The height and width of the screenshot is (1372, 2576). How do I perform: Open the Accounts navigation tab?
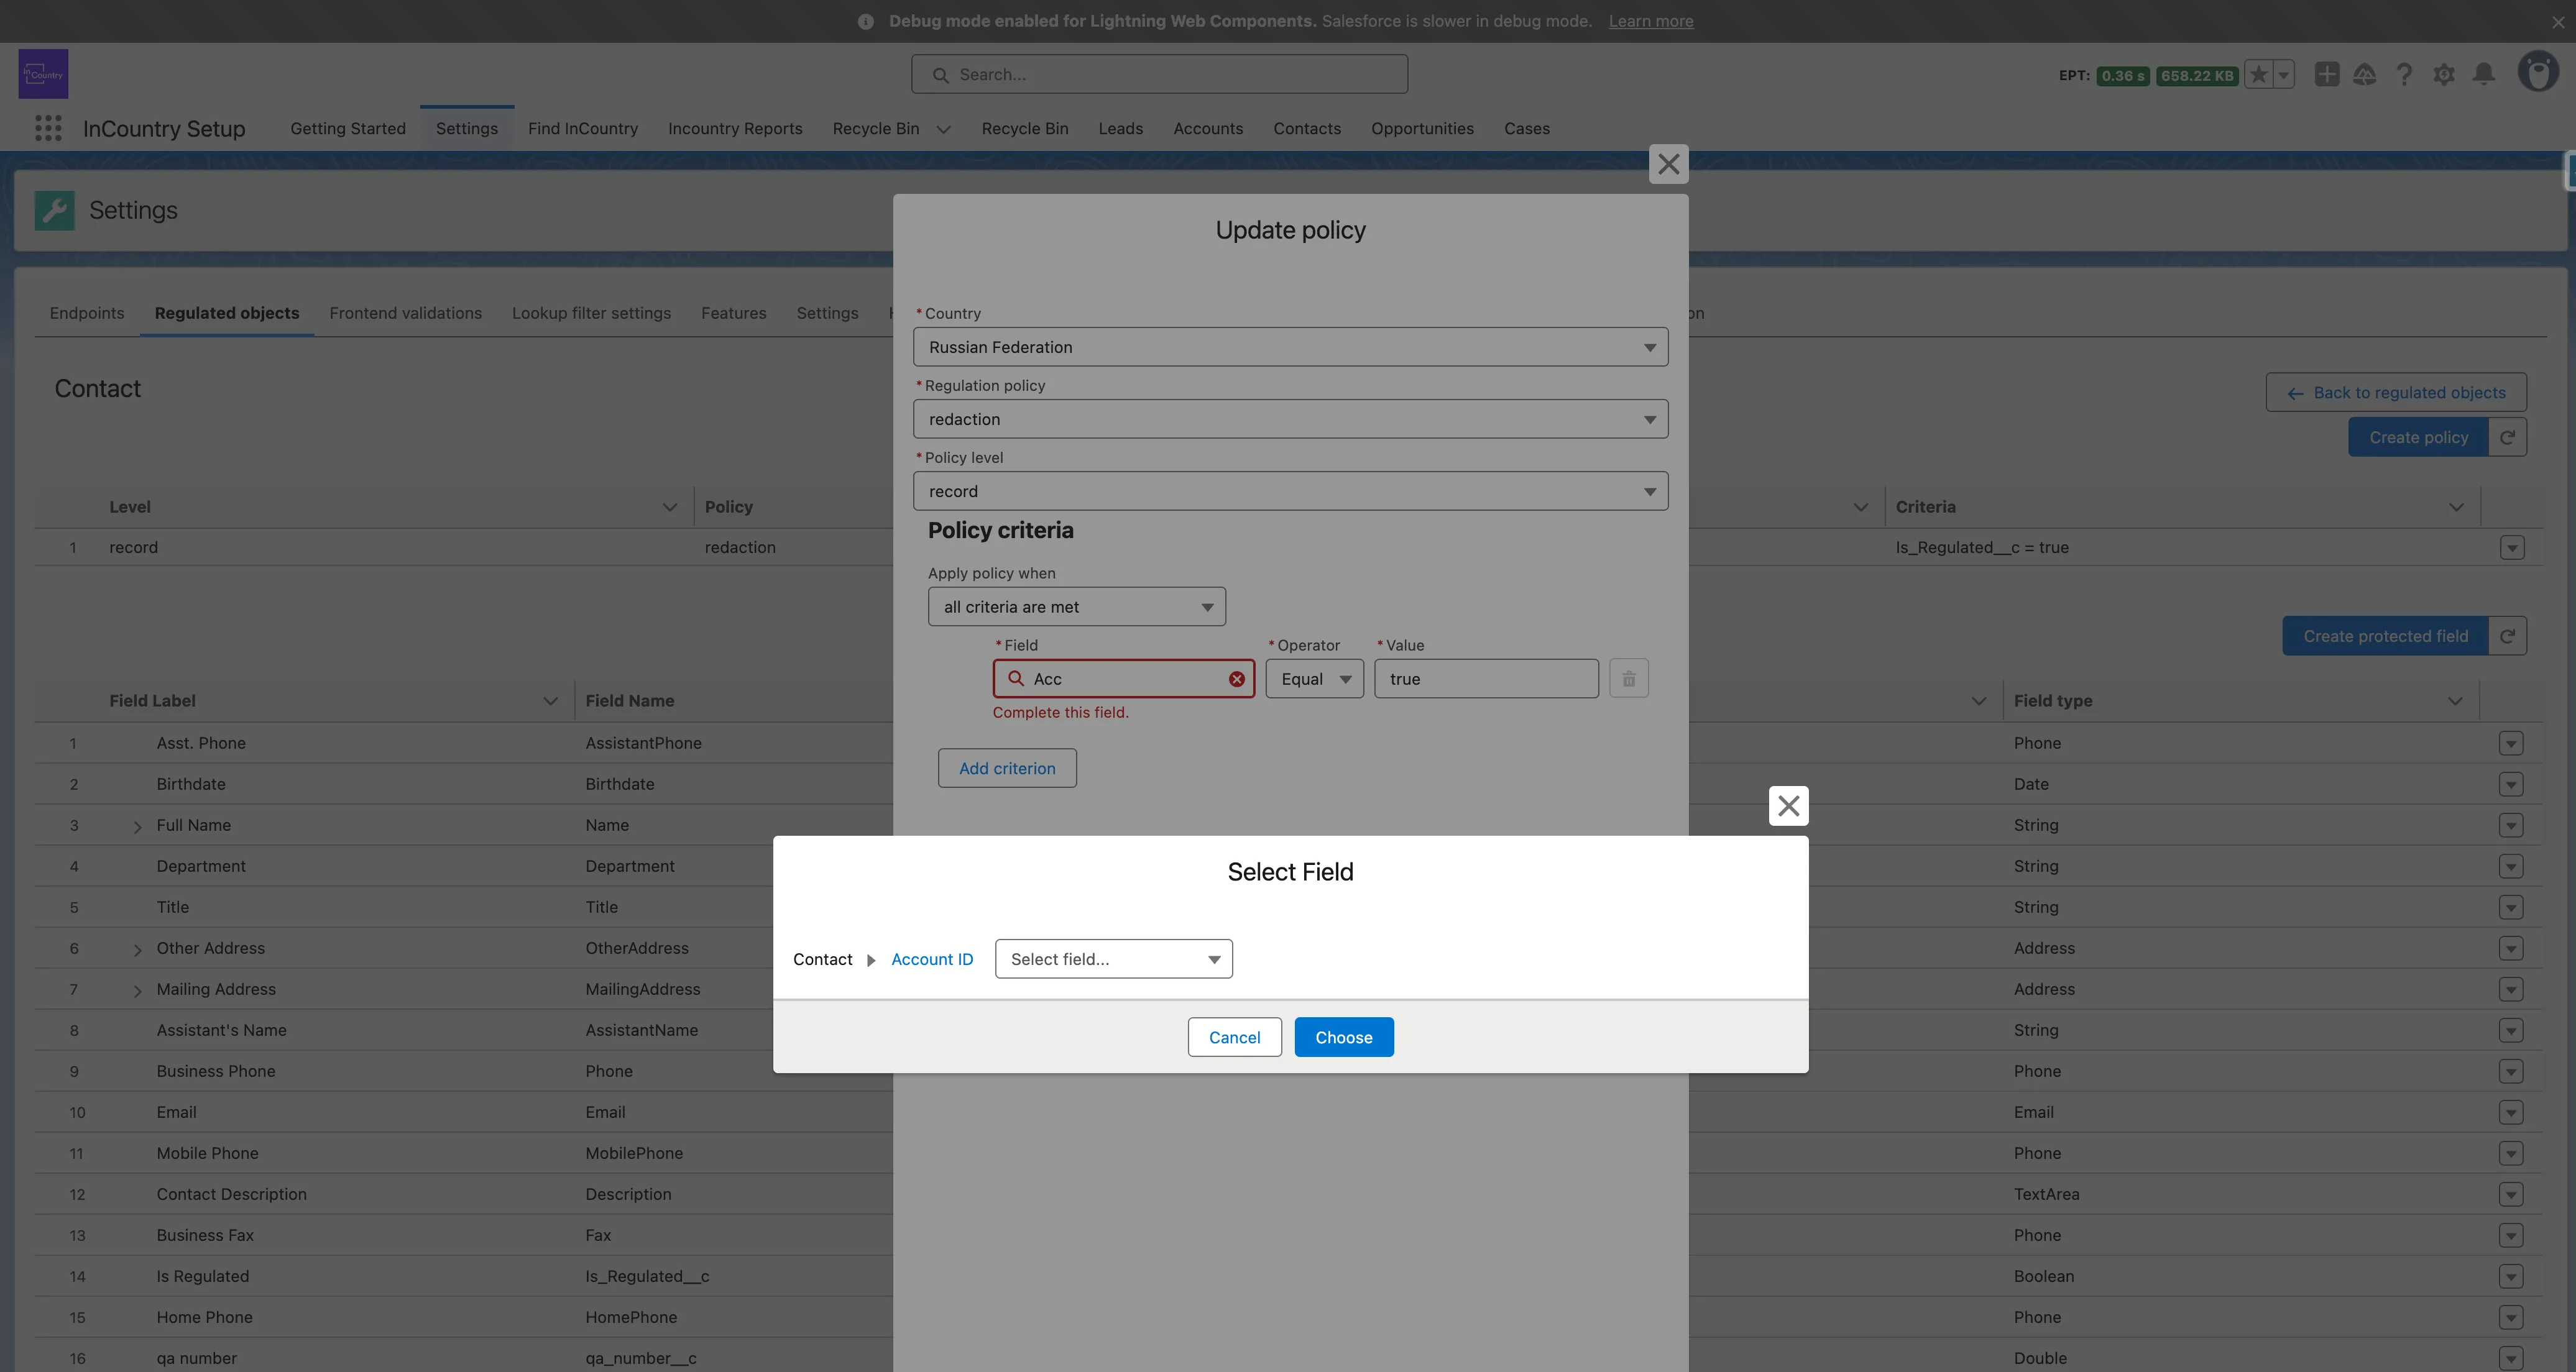pos(1207,128)
